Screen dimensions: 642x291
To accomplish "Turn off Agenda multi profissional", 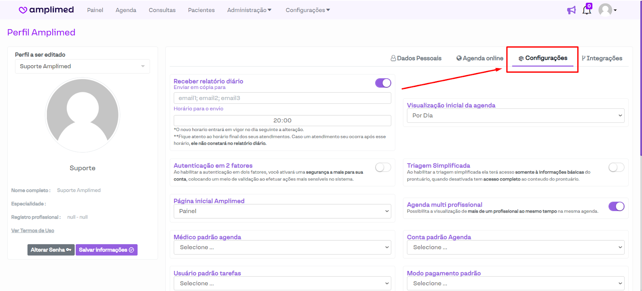I will (x=616, y=206).
